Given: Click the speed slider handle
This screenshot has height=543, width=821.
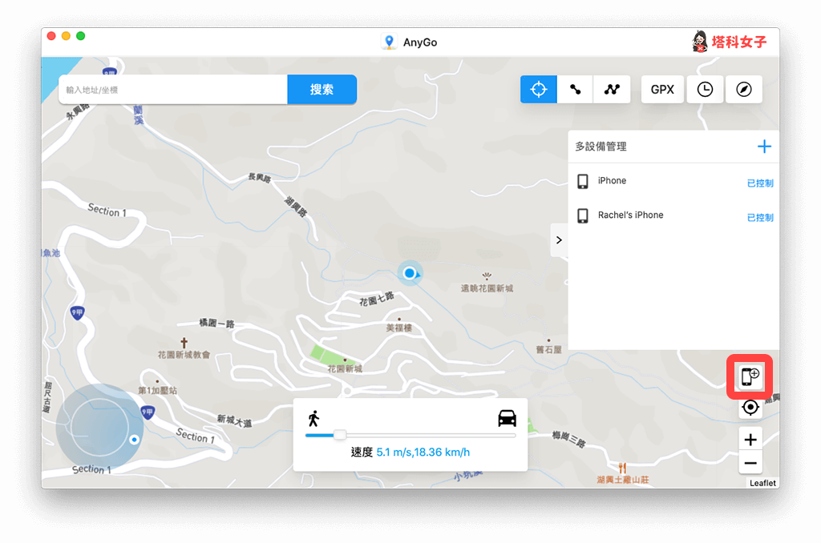Looking at the screenshot, I should pos(340,435).
